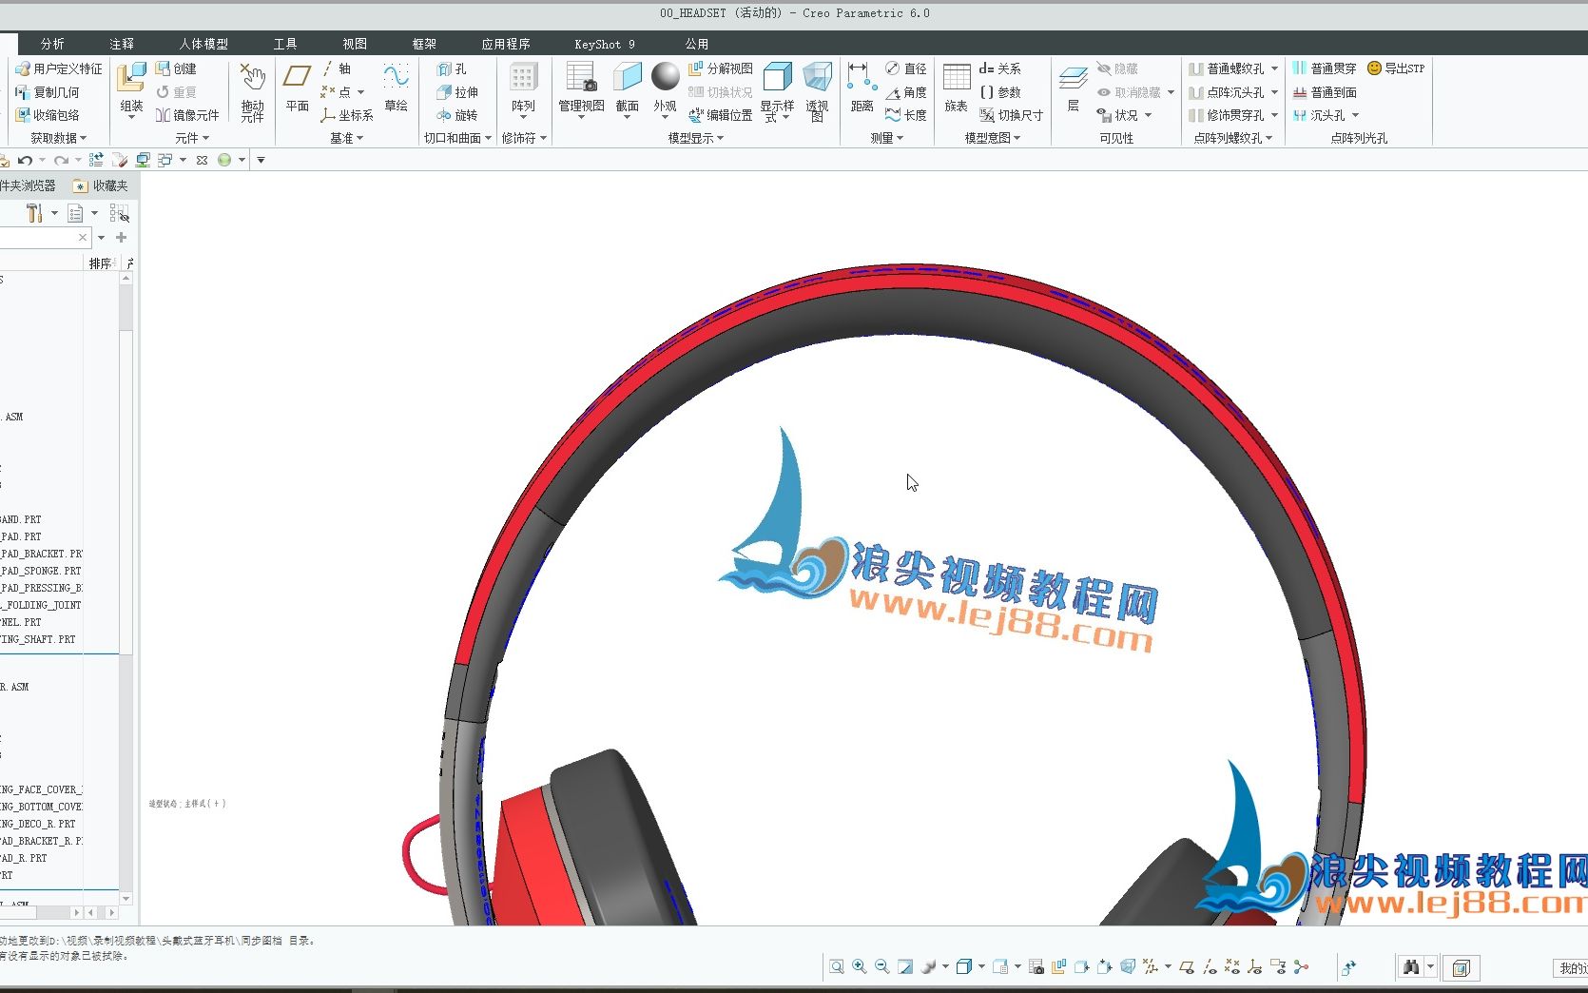Image resolution: width=1588 pixels, height=993 pixels.
Task: Click the 孔 (Hole) tool
Action: [x=448, y=68]
